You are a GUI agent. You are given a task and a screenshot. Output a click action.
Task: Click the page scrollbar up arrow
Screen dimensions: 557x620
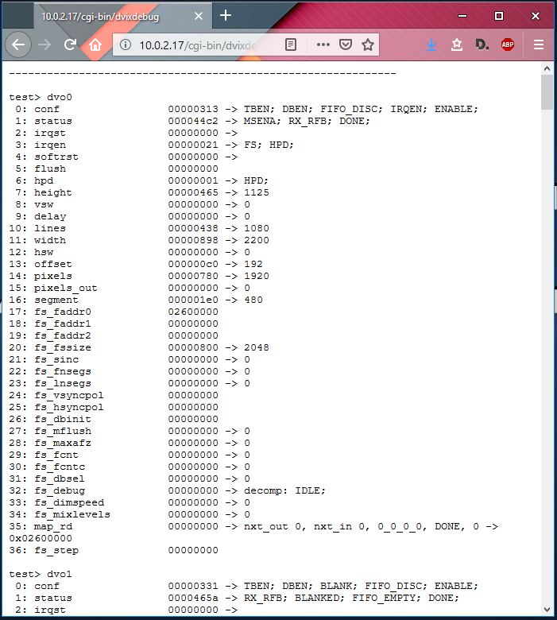pyautogui.click(x=547, y=68)
